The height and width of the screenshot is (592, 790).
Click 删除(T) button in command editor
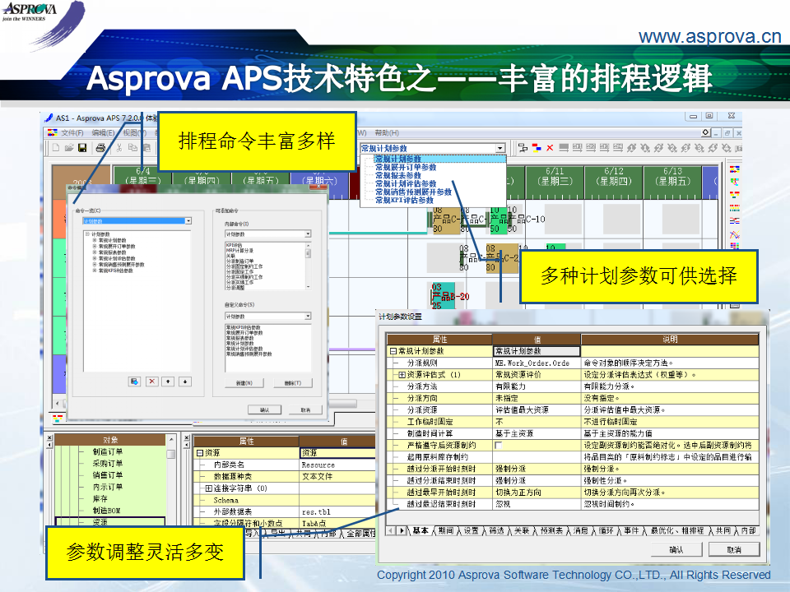(293, 383)
